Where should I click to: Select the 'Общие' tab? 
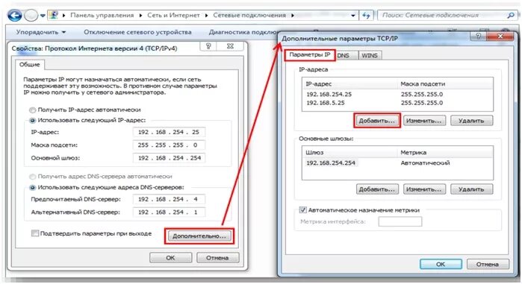tap(29, 64)
